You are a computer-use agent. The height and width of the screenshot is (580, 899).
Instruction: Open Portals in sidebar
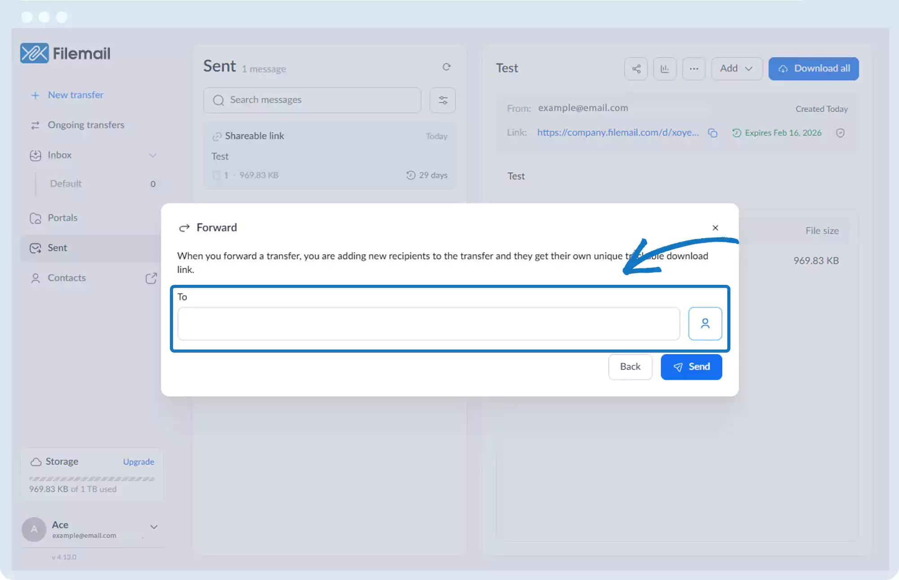point(62,218)
